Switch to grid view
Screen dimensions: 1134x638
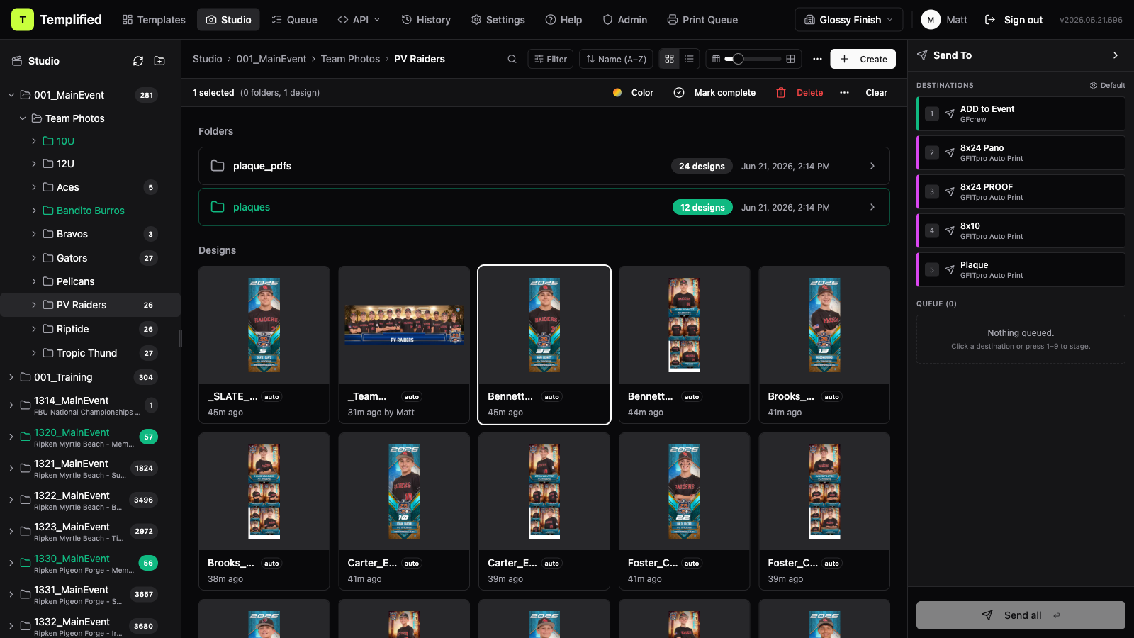pyautogui.click(x=669, y=59)
